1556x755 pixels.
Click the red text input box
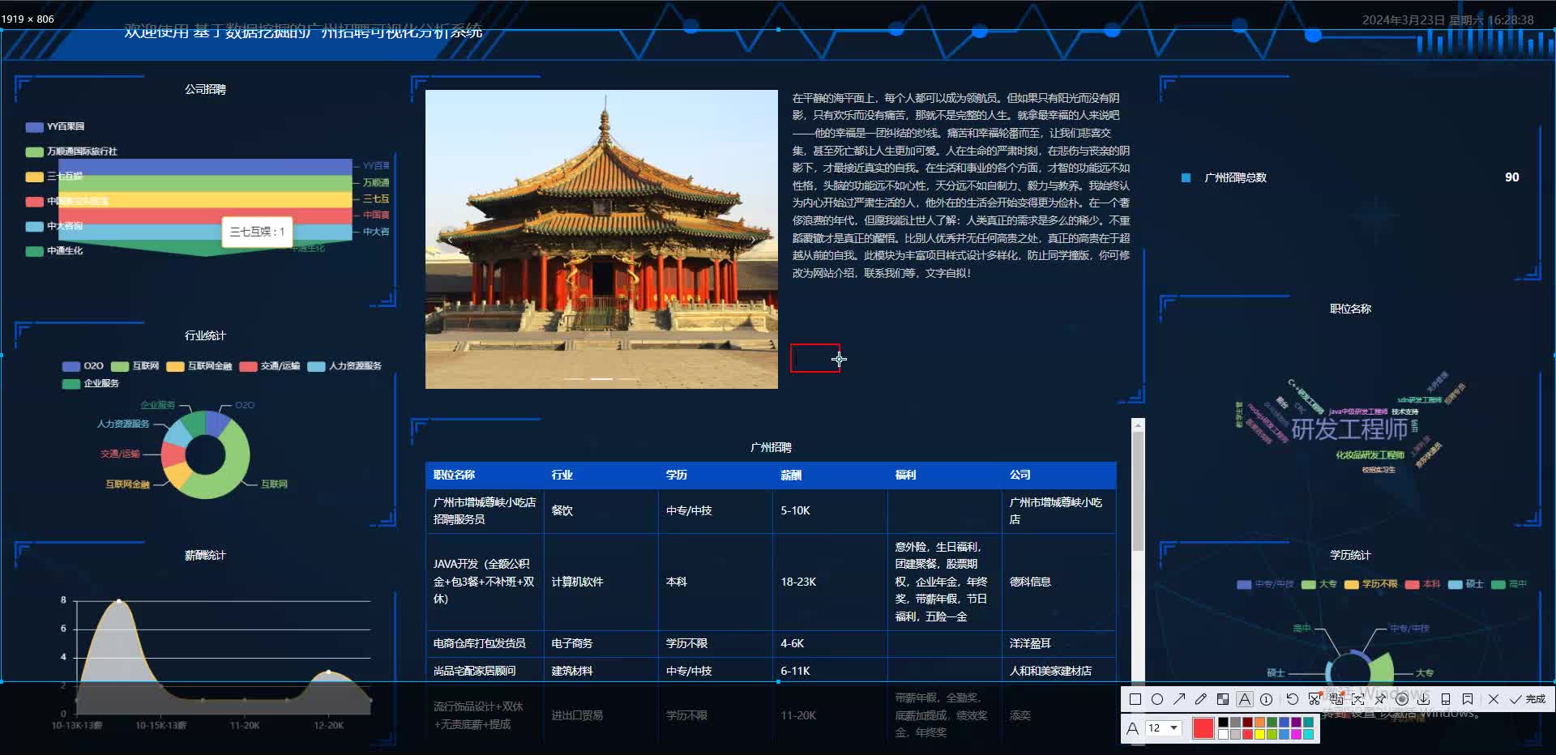(814, 358)
